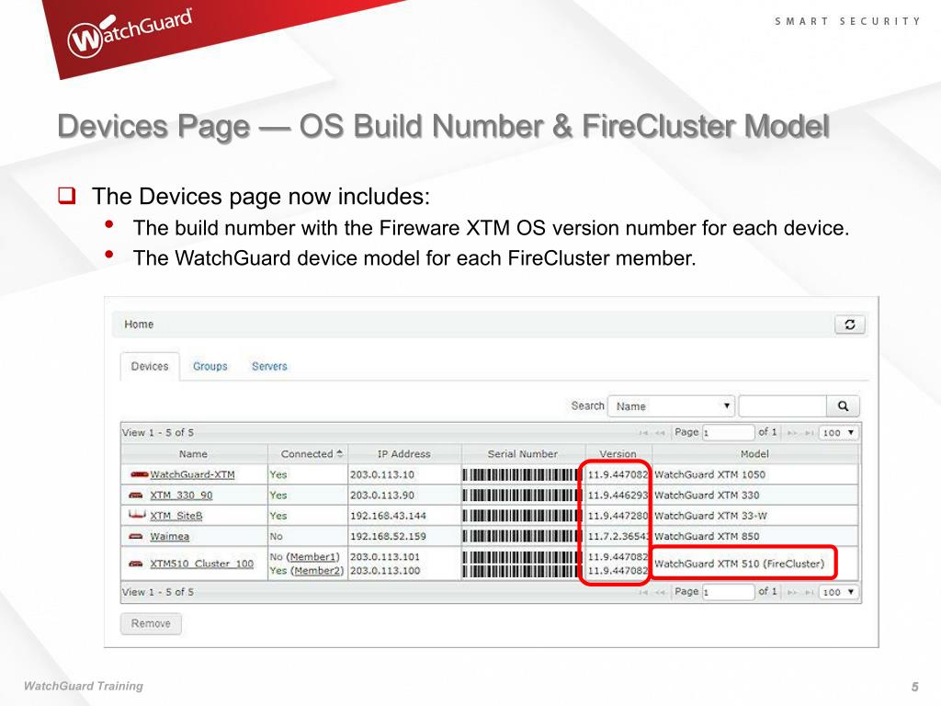Go to first page in top pager
The width and height of the screenshot is (941, 706).
(643, 433)
